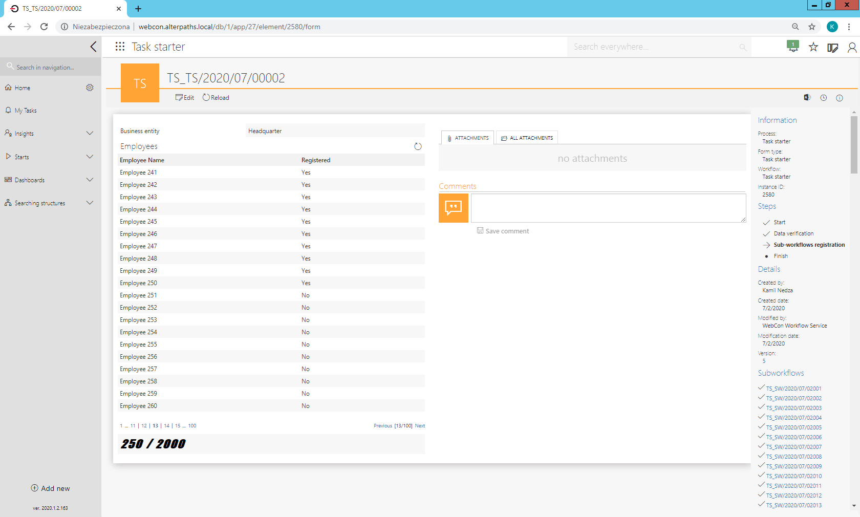860x517 pixels.
Task: Collapse the navigation sidebar
Action: tap(93, 46)
